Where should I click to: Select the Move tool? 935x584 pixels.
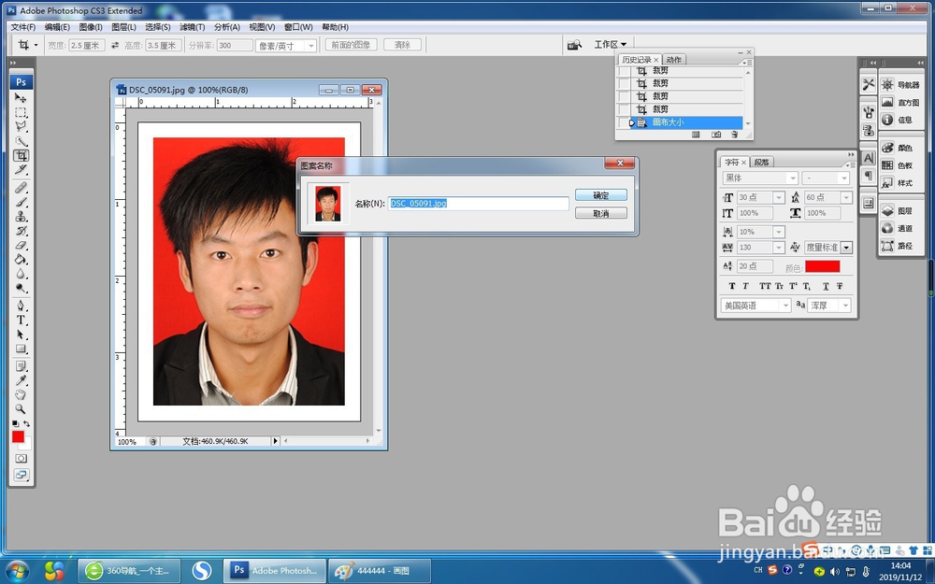tap(21, 98)
